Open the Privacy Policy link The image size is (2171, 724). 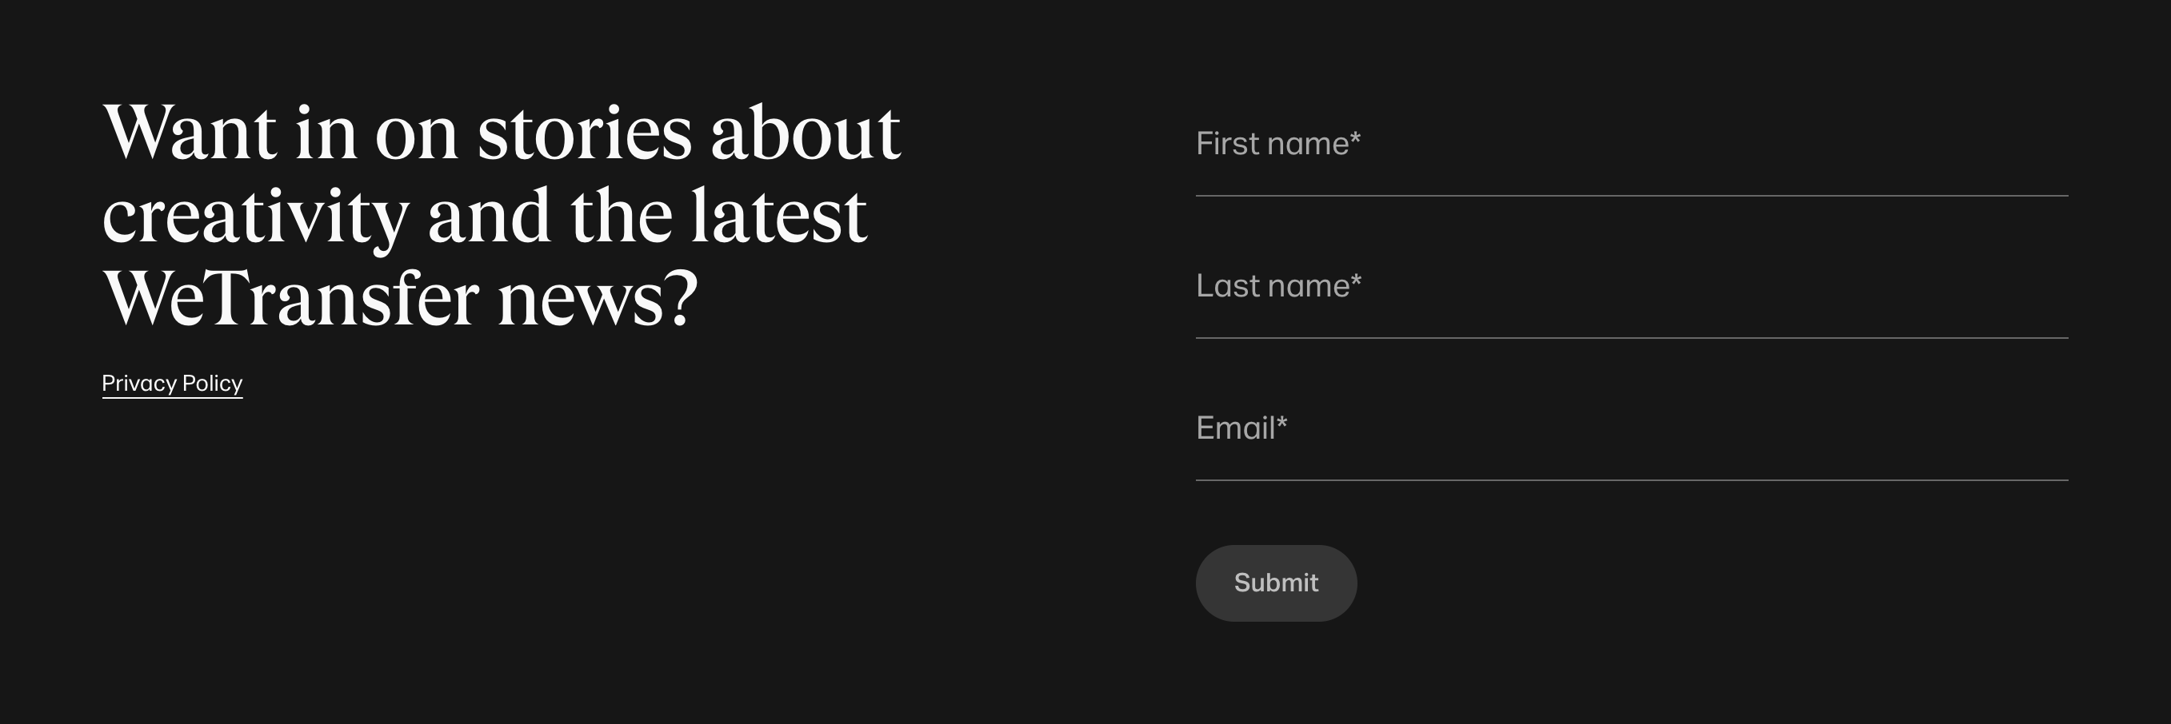[172, 384]
